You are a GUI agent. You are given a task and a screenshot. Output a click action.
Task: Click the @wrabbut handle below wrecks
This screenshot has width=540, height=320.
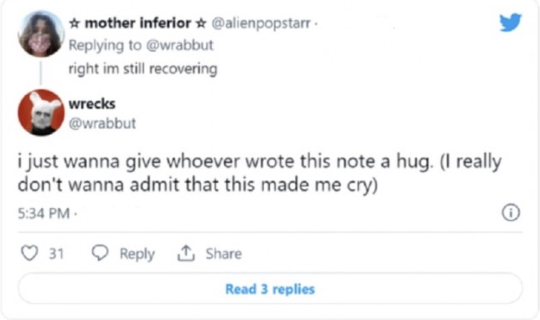point(102,123)
